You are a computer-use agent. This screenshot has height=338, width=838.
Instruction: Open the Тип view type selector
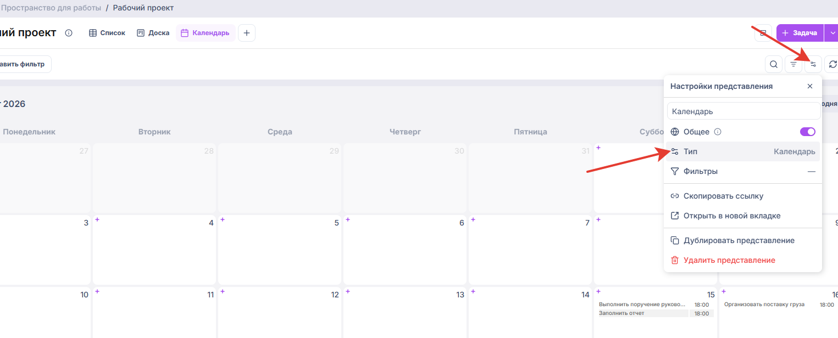743,151
